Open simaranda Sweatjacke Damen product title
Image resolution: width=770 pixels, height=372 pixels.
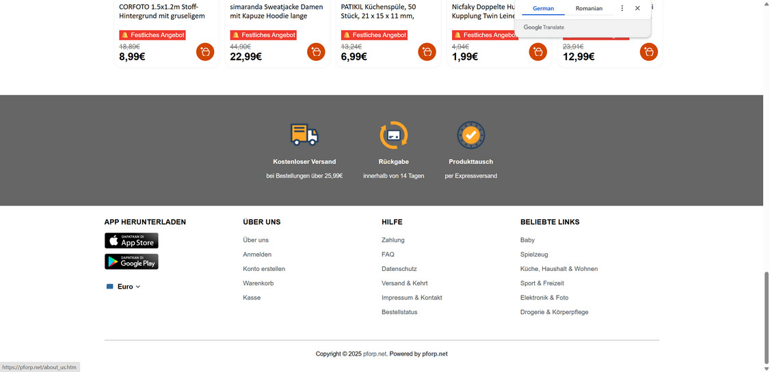pos(276,12)
